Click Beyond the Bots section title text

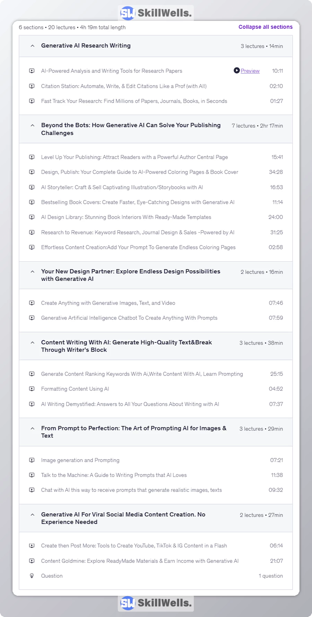pos(131,129)
